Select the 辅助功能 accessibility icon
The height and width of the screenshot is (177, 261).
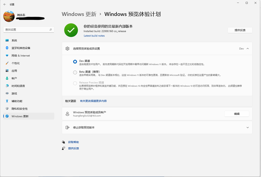click(x=7, y=101)
